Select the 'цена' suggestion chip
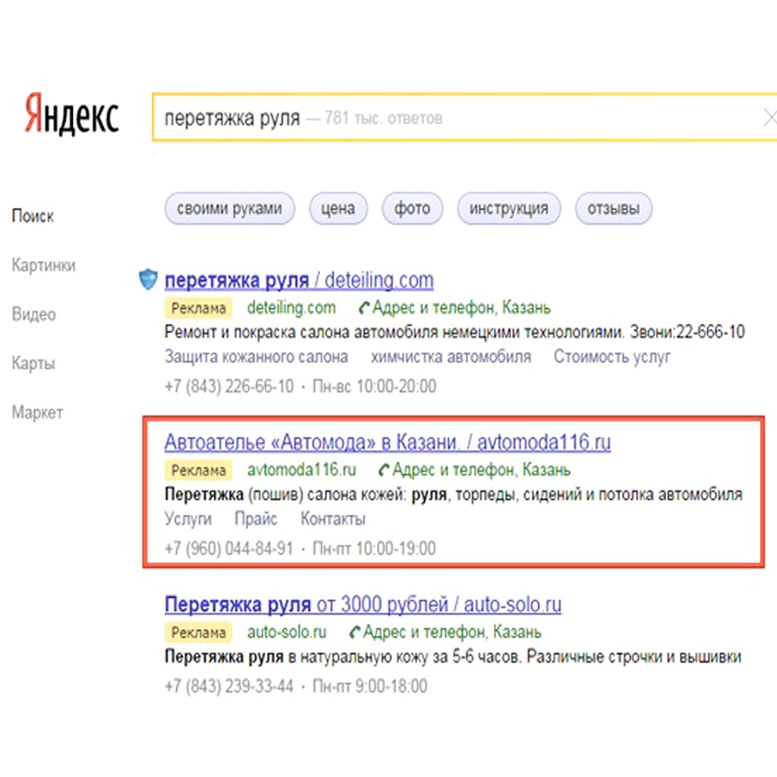777x777 pixels. click(x=338, y=209)
